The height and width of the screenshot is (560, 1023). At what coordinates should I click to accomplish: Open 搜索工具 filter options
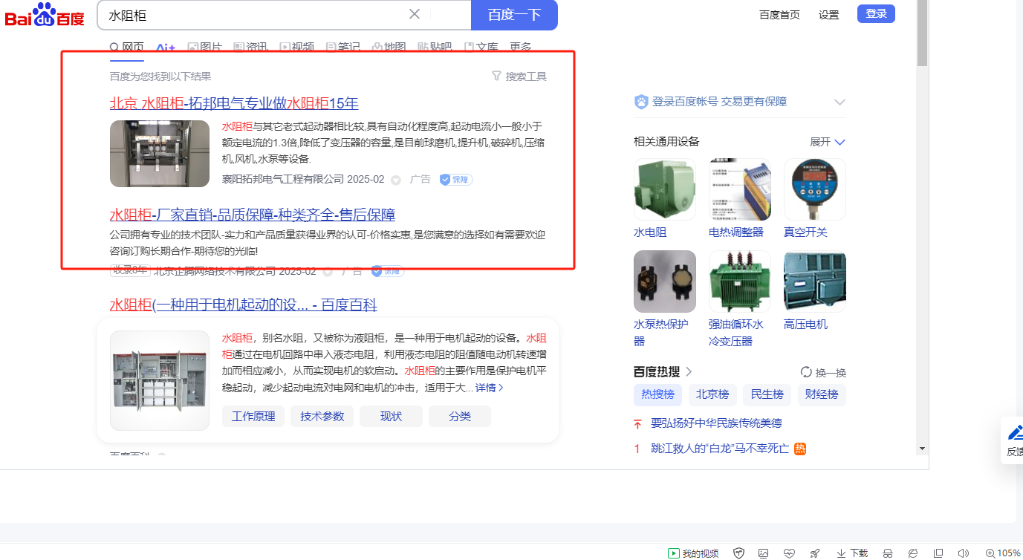pyautogui.click(x=519, y=76)
